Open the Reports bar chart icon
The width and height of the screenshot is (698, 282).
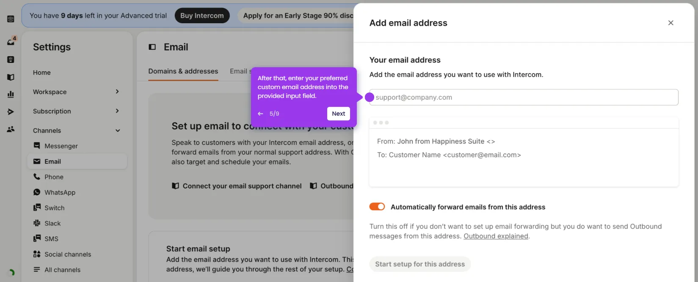click(x=11, y=94)
